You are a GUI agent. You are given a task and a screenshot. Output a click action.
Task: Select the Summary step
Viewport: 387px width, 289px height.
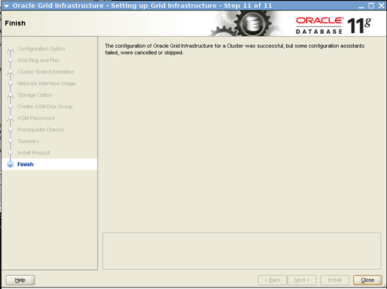coord(28,142)
